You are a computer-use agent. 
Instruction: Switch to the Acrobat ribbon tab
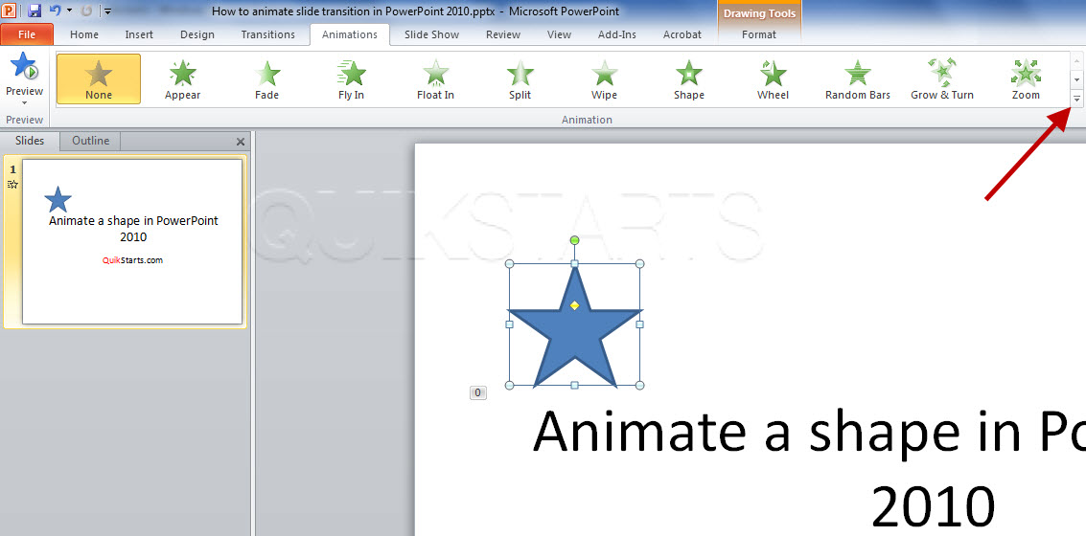(682, 34)
